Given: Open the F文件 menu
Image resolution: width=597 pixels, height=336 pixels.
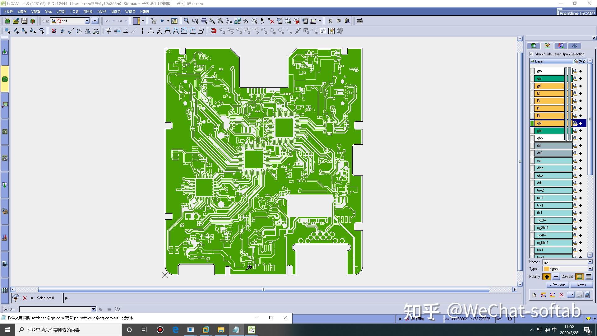Looking at the screenshot, I should point(8,12).
